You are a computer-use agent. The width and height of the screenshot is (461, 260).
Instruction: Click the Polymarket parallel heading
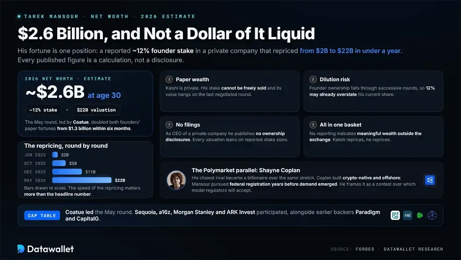tap(246, 170)
